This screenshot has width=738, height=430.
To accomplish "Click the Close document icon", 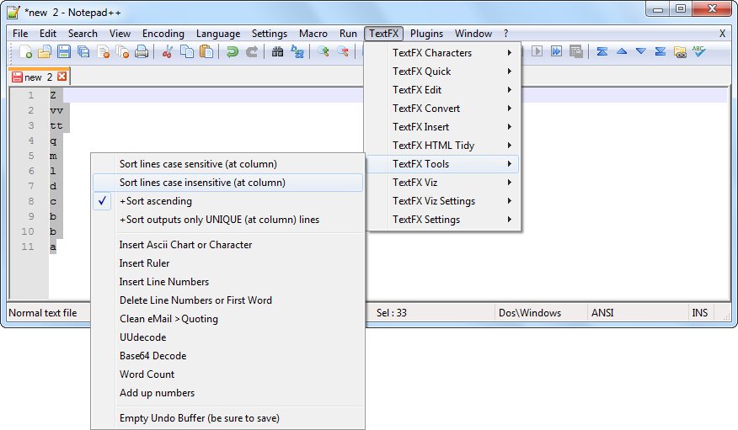I will pos(103,51).
